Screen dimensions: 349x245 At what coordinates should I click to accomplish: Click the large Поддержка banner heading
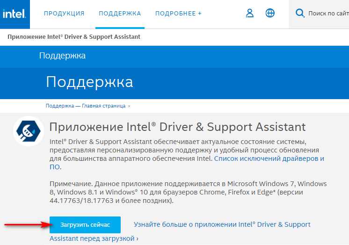[89, 82]
